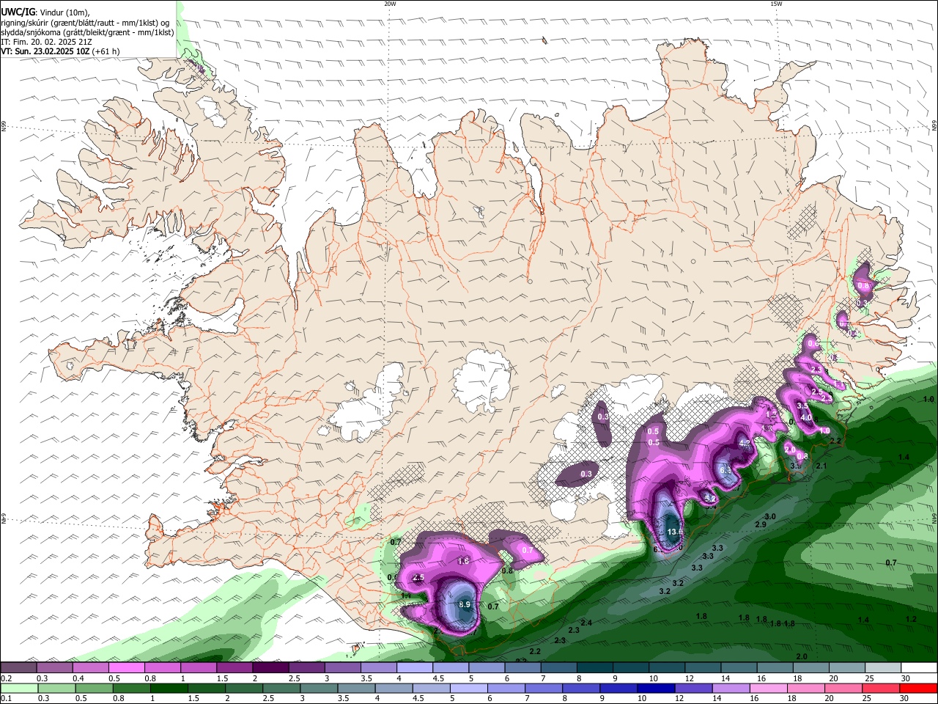Select the light grey legend swatch labeled 25

pyautogui.click(x=883, y=667)
